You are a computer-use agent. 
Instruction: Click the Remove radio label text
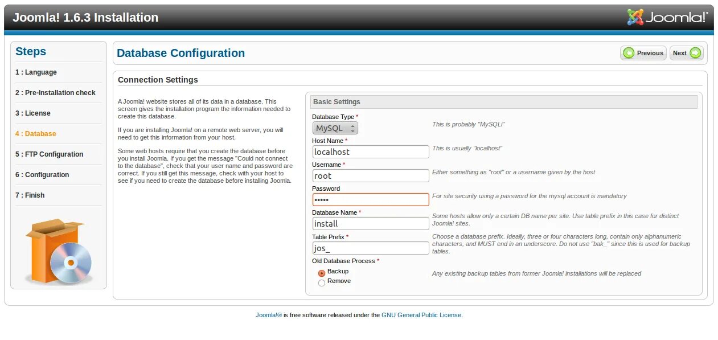pyautogui.click(x=339, y=281)
